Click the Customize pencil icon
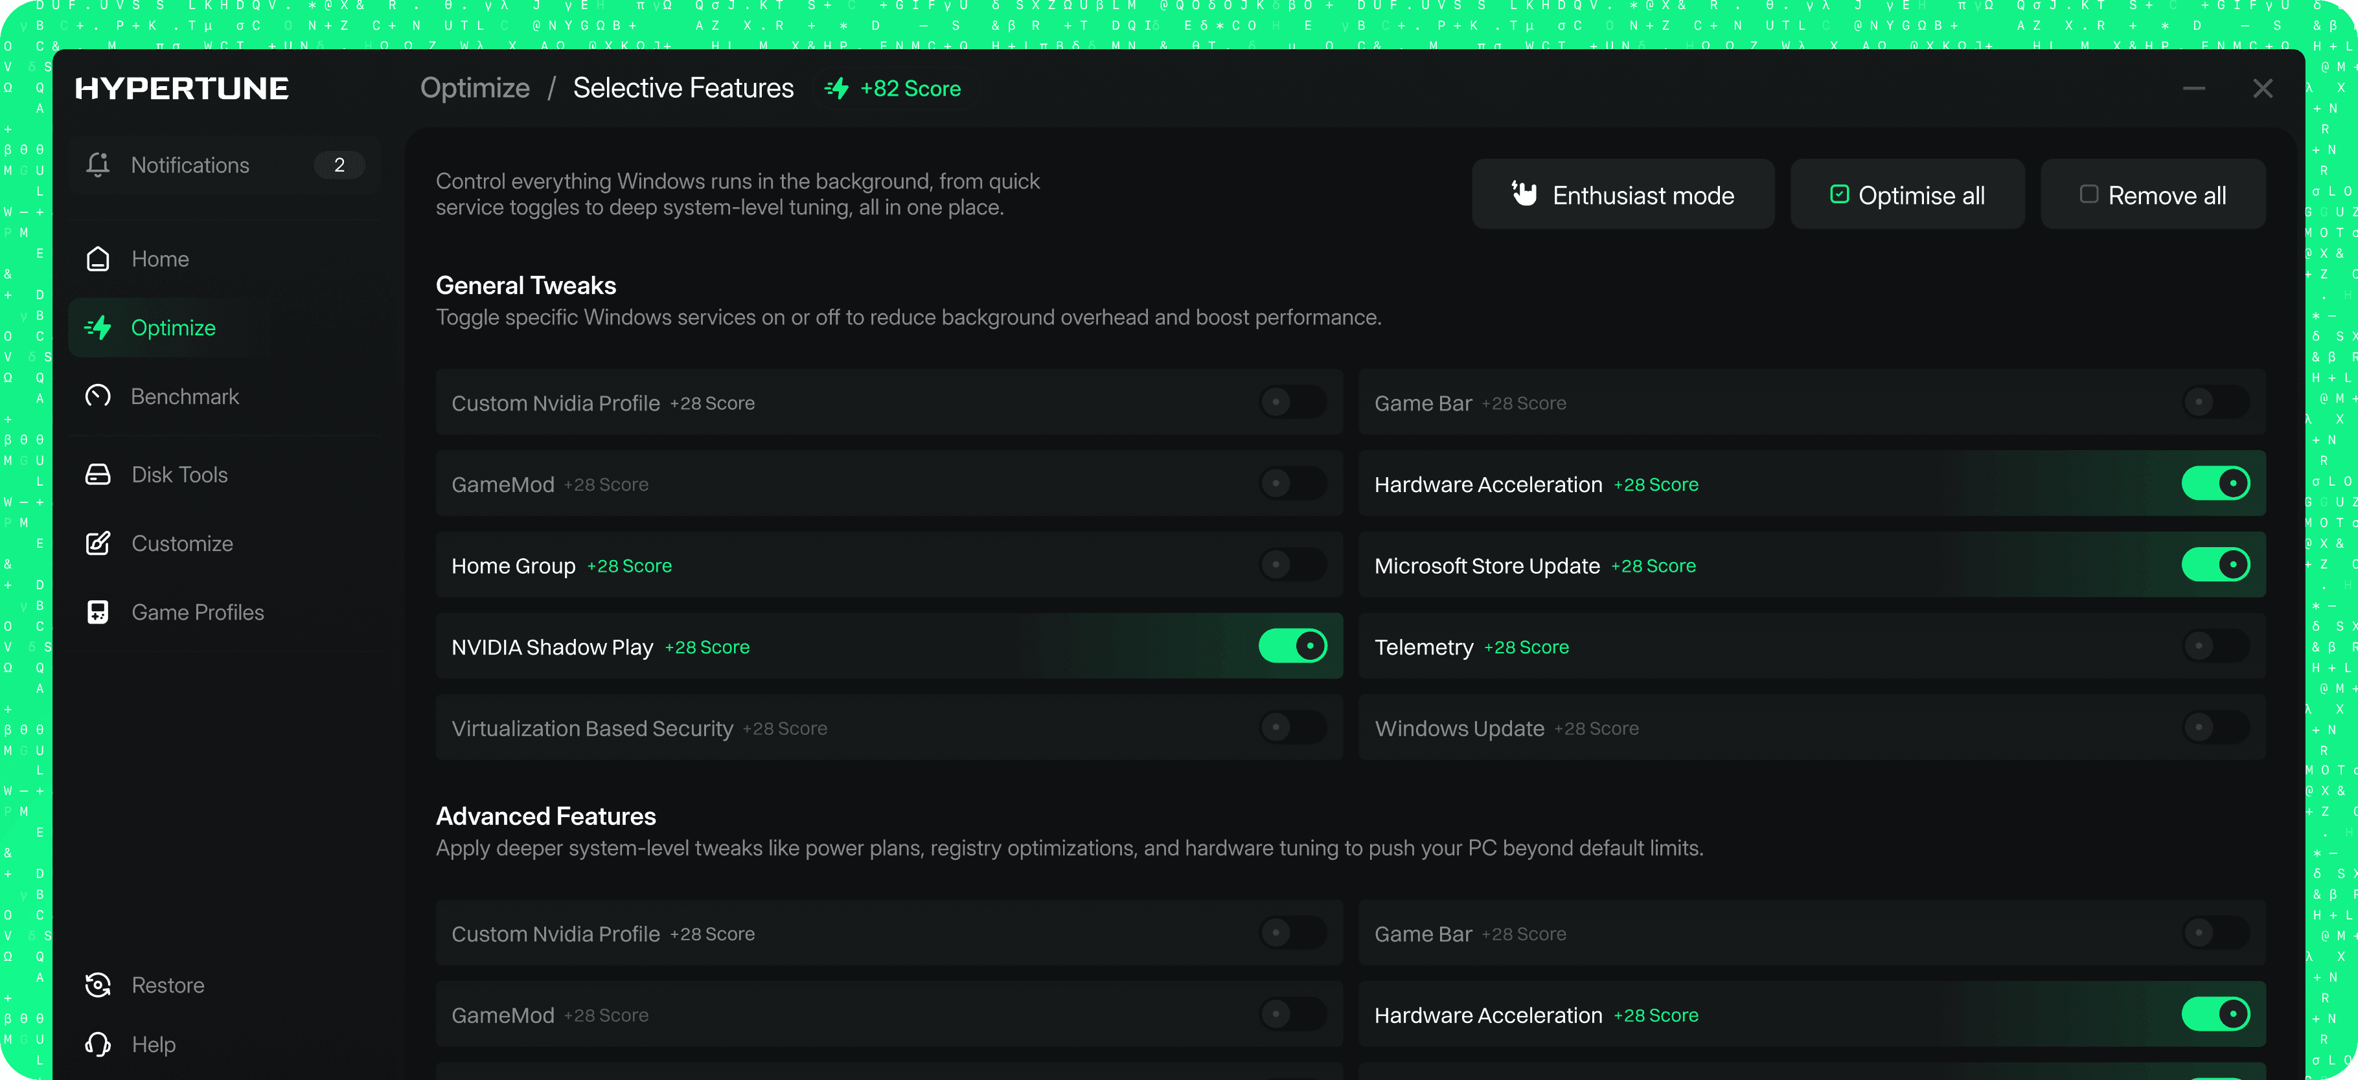 (98, 543)
